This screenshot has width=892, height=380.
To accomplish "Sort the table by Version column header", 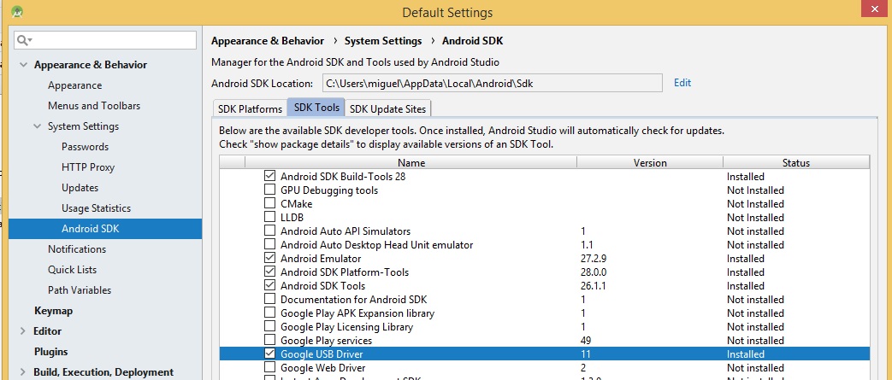I will point(649,162).
